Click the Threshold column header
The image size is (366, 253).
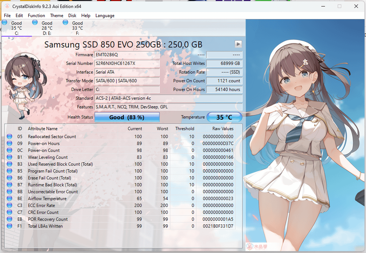(185, 129)
